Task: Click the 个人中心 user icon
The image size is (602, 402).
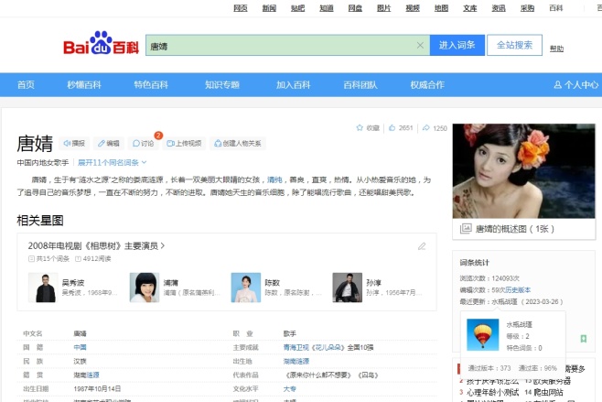Action: 557,84
